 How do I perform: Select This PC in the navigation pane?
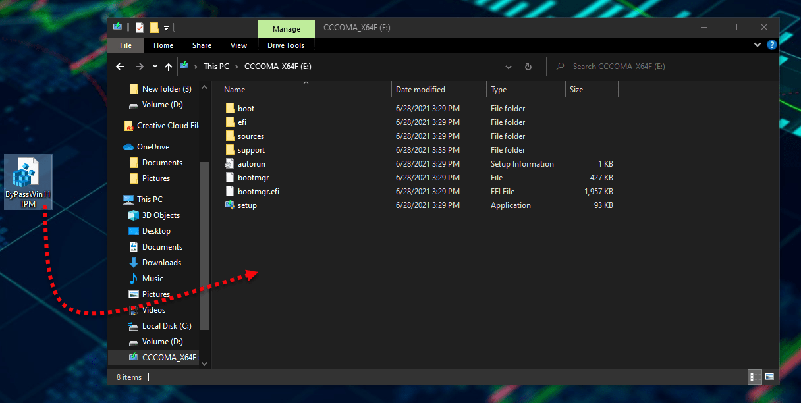[x=150, y=200]
